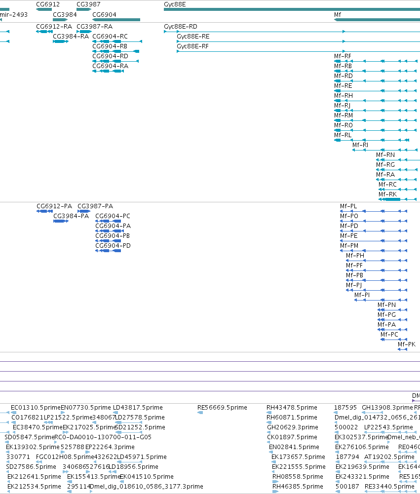This screenshot has width=420, height=494.
Task: Click the Mf gene label
Action: 338,15
